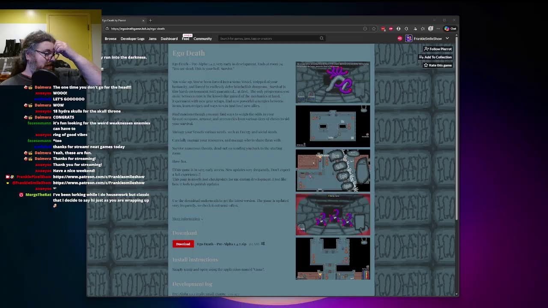Open the browser favorites list
Image resolution: width=548 pixels, height=308 pixels.
(x=423, y=29)
